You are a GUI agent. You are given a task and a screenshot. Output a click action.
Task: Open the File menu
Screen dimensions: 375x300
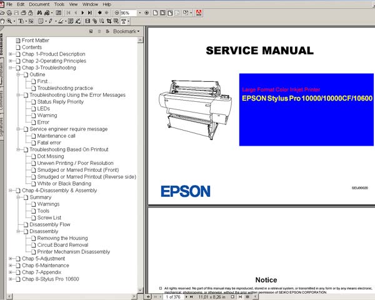click(9, 4)
